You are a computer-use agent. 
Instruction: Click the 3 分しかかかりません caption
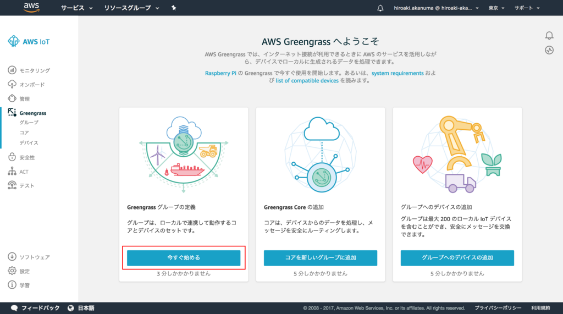click(x=184, y=273)
